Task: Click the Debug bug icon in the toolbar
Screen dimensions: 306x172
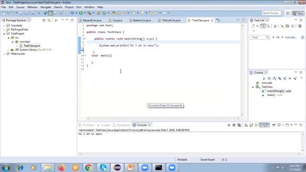Action: pos(72,13)
